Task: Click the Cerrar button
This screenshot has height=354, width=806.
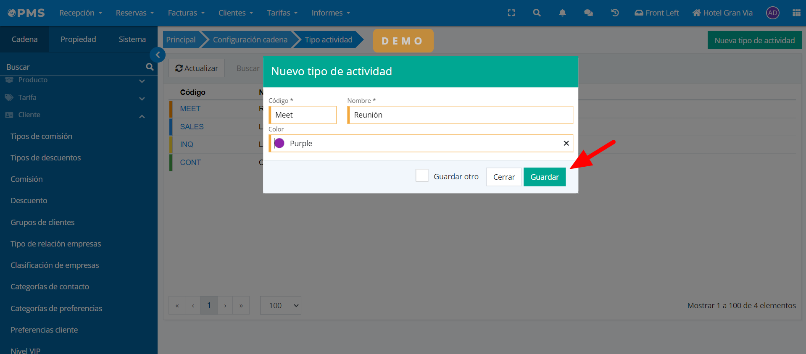Action: 503,177
